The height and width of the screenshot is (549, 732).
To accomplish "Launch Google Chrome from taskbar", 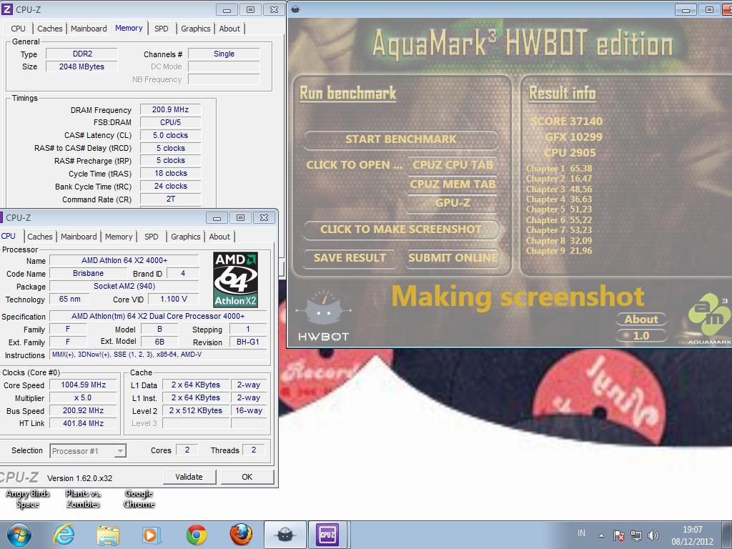I will (196, 535).
